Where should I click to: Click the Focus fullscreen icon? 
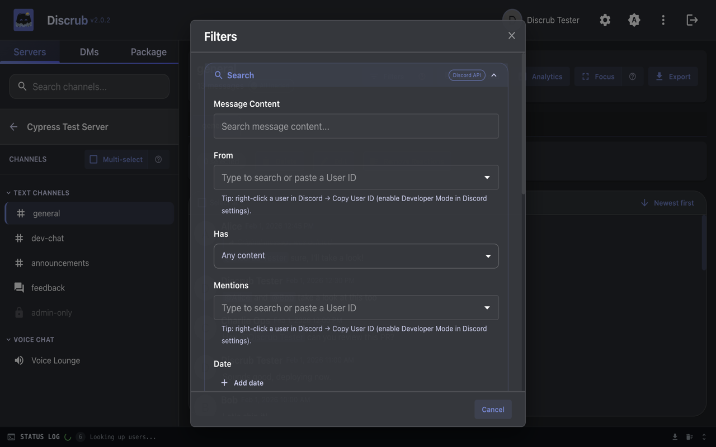[x=585, y=77]
